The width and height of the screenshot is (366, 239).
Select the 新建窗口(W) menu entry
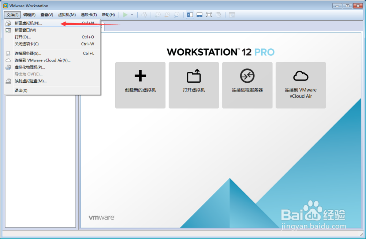coord(52,30)
